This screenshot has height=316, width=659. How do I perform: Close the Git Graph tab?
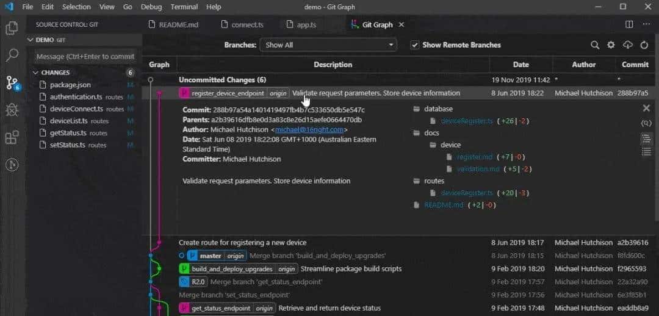[x=402, y=25]
